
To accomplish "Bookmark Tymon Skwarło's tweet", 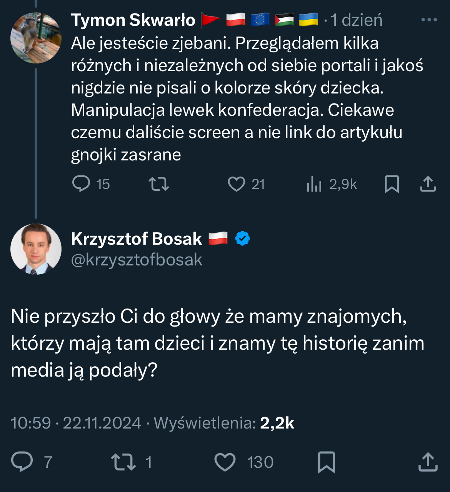I will coord(392,184).
